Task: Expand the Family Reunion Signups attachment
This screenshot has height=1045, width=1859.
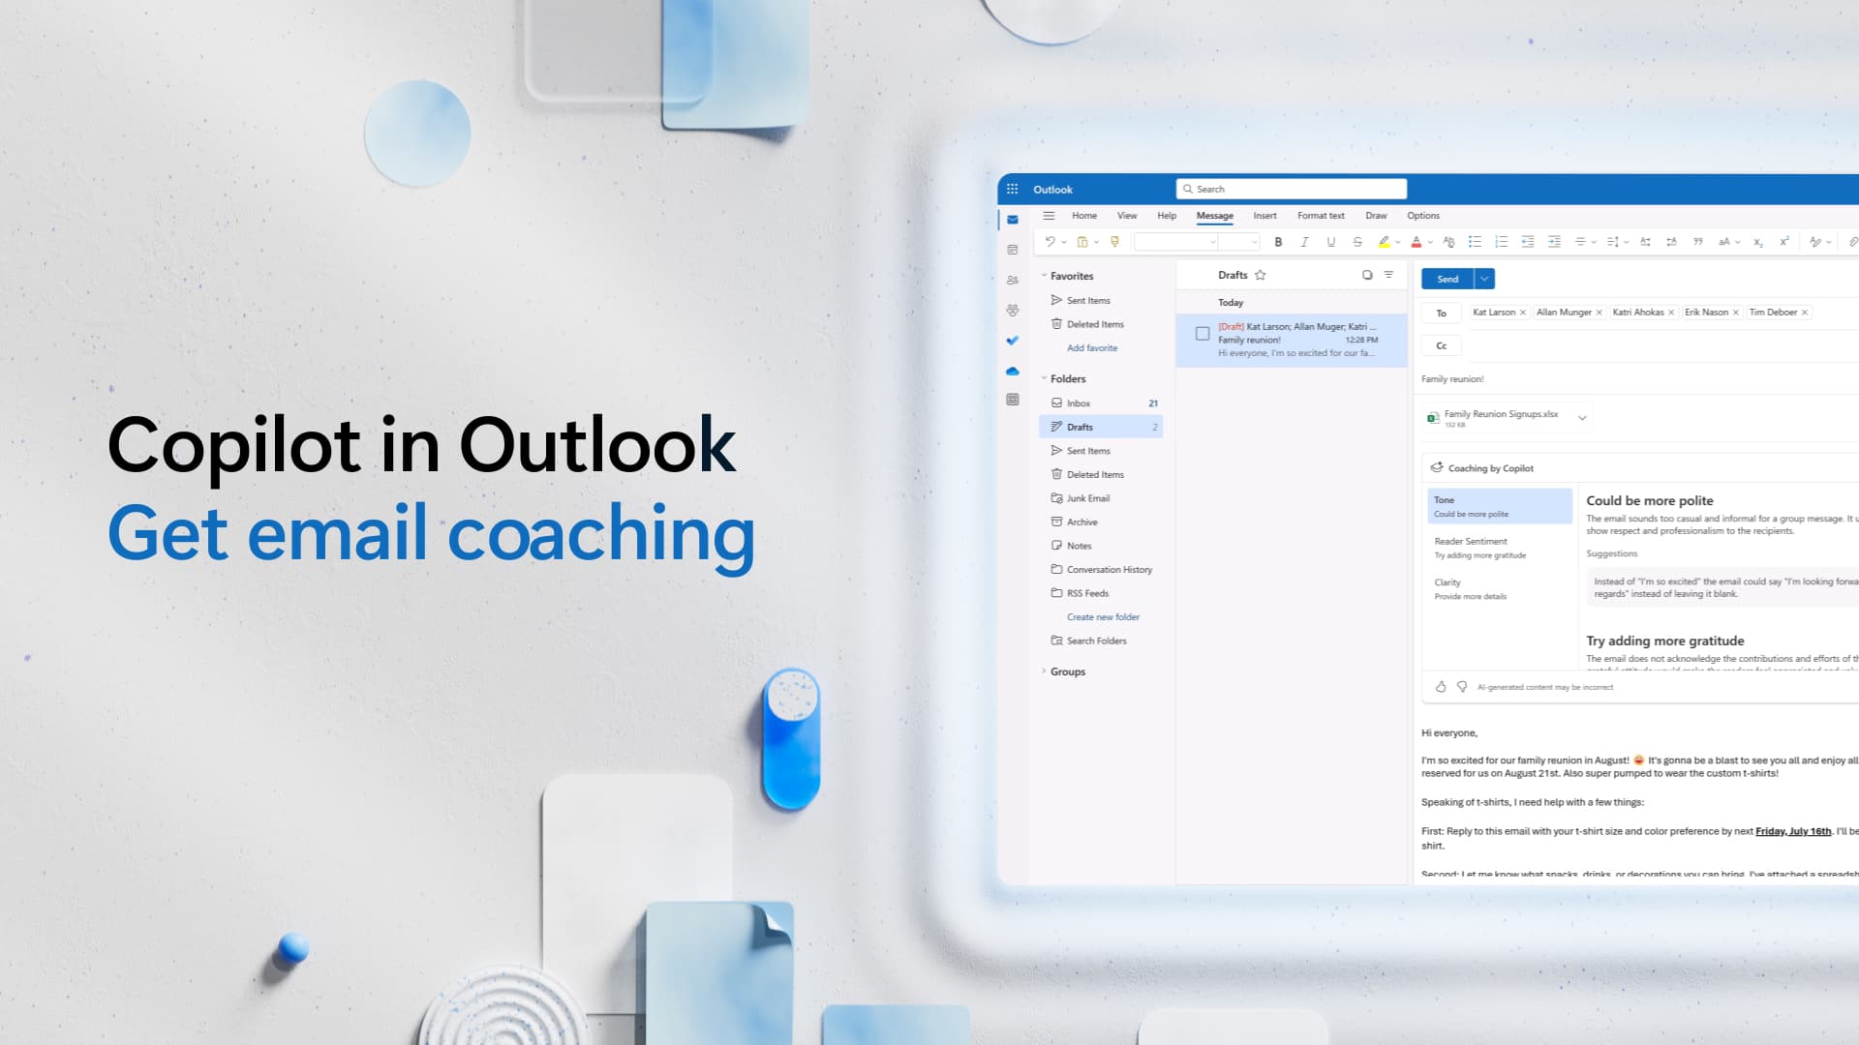Action: (1583, 417)
